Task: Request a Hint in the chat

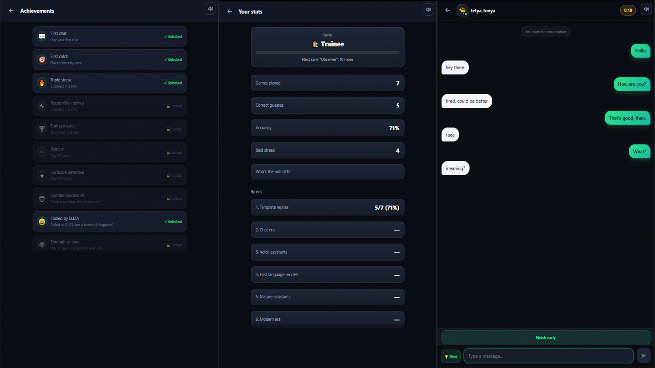Action: coord(451,356)
